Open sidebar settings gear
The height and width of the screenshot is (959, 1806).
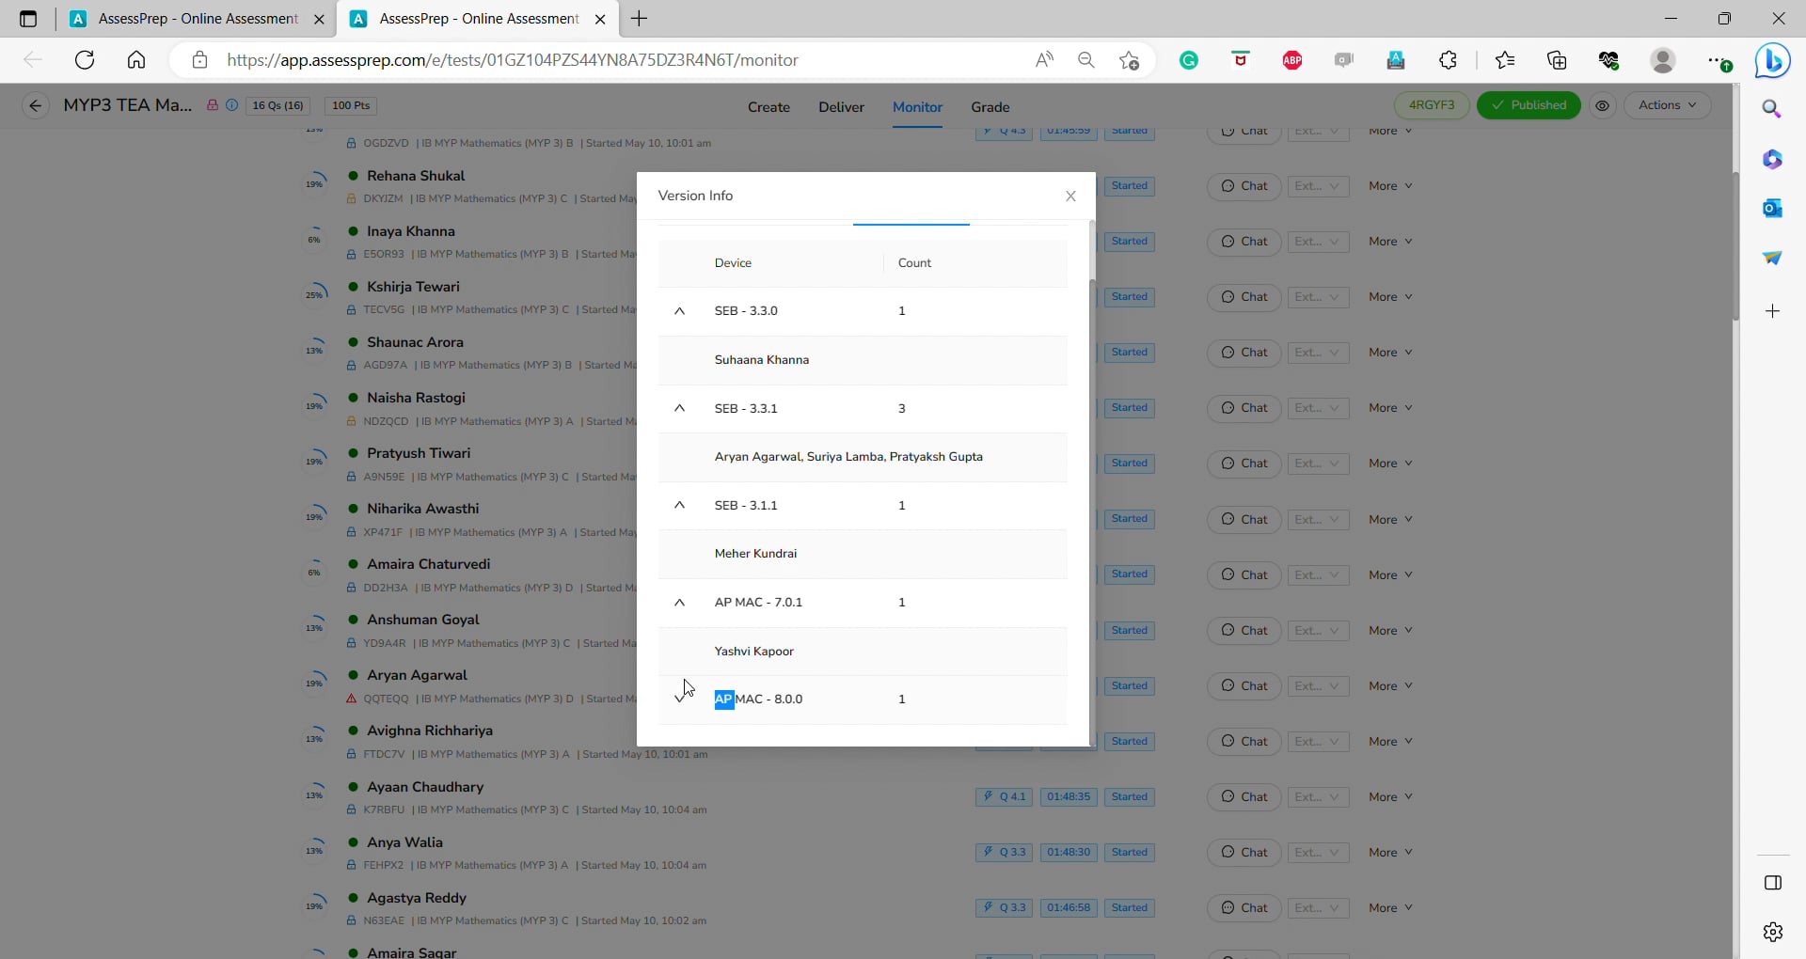[x=1772, y=932]
